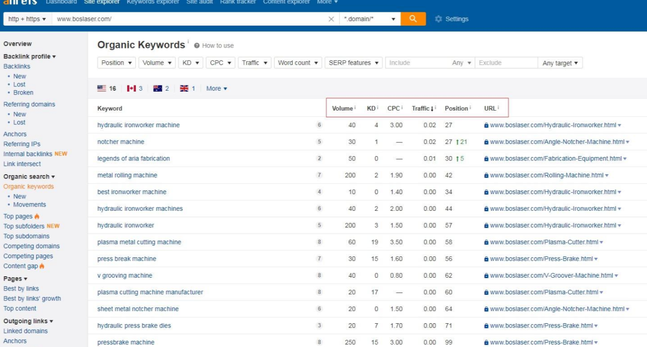The height and width of the screenshot is (347, 647).
Task: Open the keyword link hydraulic ironworker machine
Action: [x=138, y=125]
